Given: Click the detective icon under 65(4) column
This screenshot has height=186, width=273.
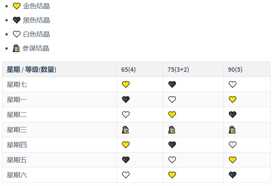Looking at the screenshot, I should (125, 130).
